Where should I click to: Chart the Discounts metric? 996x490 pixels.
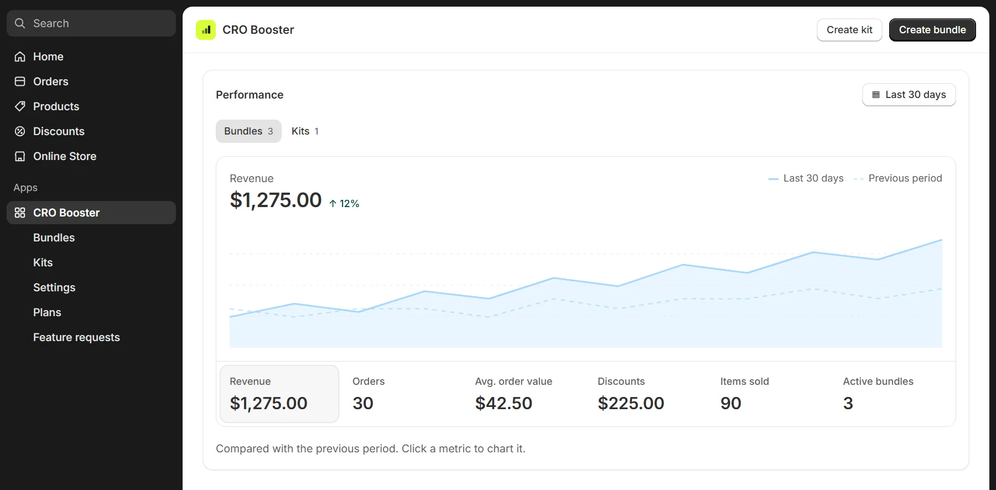647,394
